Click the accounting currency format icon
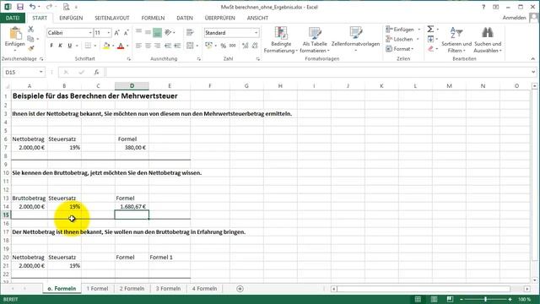The width and height of the screenshot is (540, 304). (x=208, y=46)
